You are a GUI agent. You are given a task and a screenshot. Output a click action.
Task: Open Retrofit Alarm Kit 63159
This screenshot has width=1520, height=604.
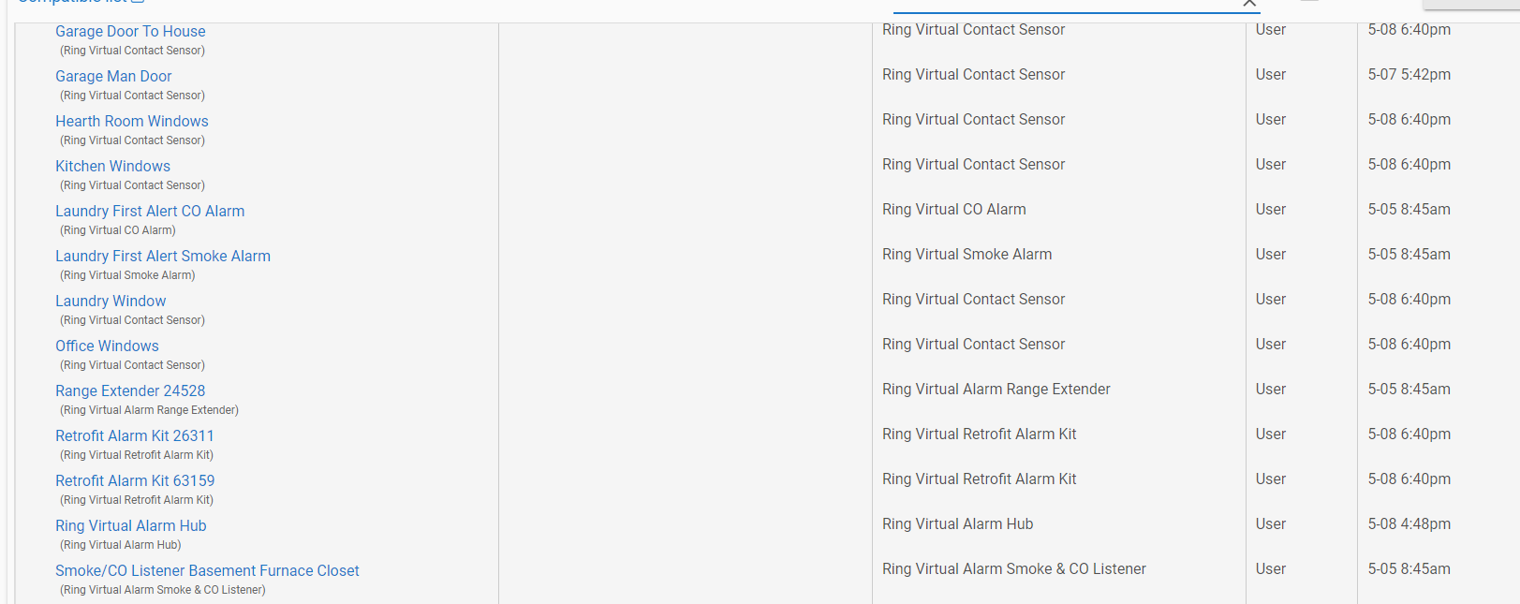[135, 480]
